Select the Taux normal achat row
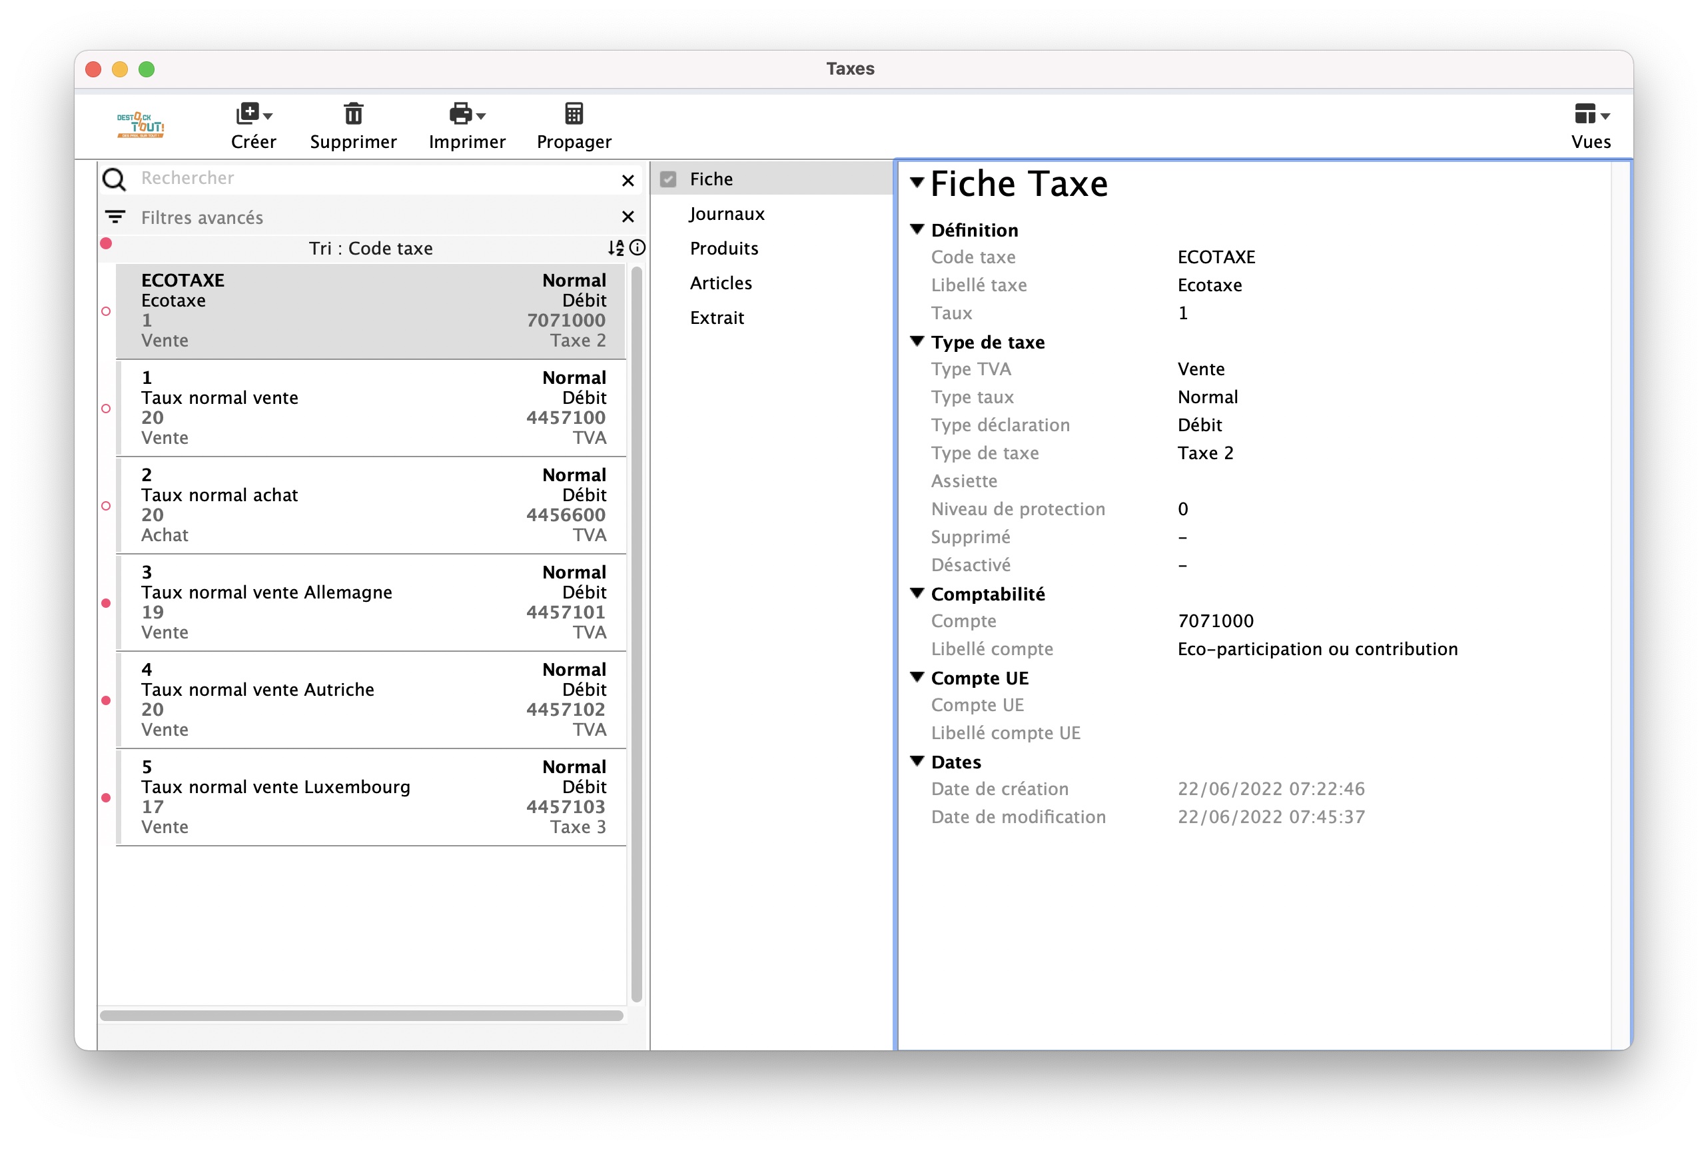The height and width of the screenshot is (1149, 1708). [x=370, y=506]
